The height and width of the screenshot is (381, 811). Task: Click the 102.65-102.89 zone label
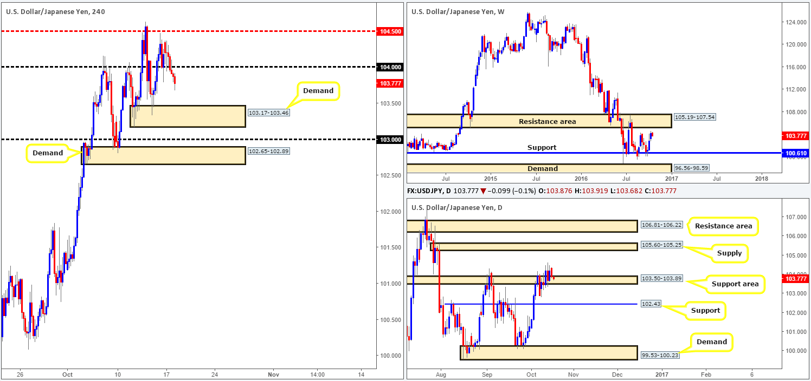point(268,151)
